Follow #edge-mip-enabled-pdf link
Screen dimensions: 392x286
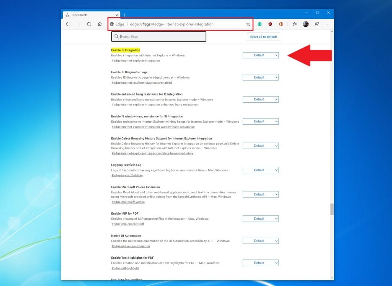tap(128, 224)
